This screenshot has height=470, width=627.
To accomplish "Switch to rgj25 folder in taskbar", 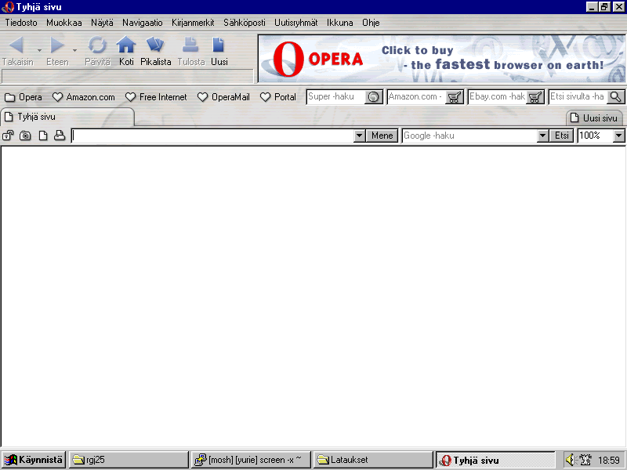I will (129, 460).
